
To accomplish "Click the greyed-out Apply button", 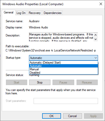I will pos(93,116).
